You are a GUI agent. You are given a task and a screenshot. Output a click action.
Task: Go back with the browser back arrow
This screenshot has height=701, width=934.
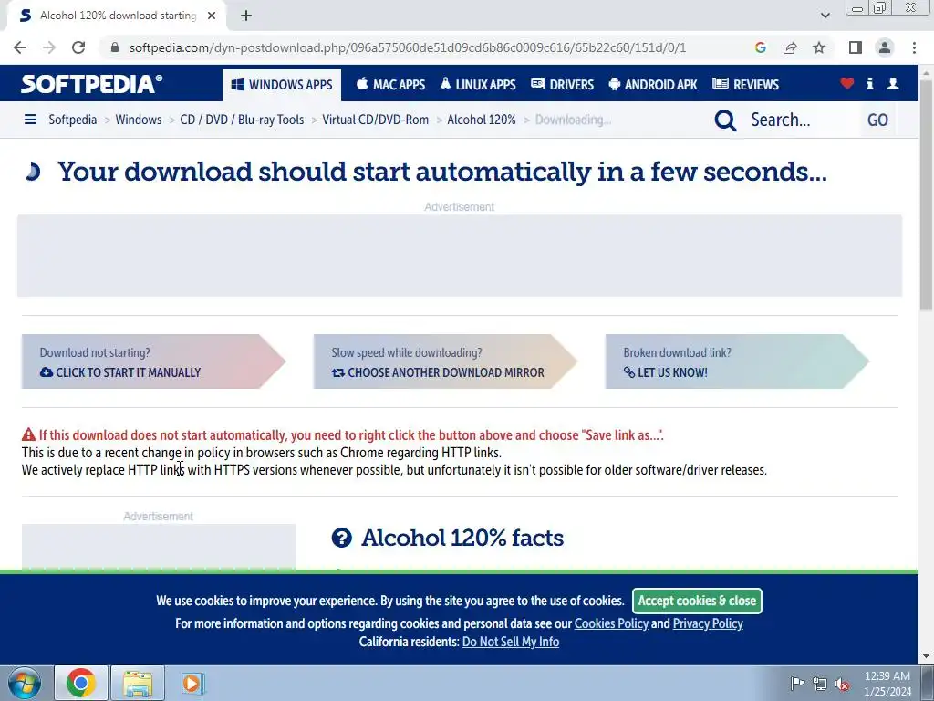click(20, 47)
